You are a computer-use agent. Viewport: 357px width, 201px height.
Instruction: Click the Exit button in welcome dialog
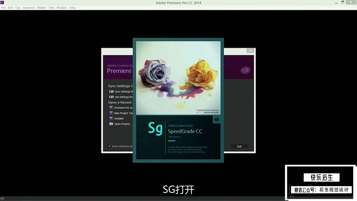(239, 146)
